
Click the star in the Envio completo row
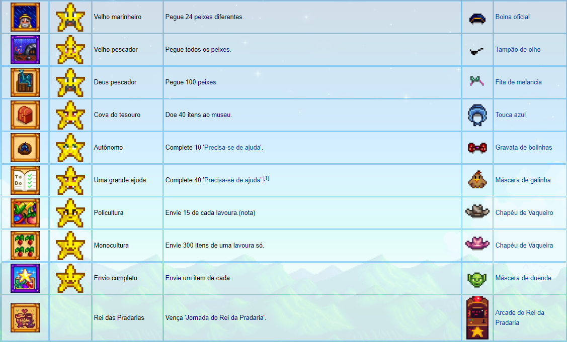pyautogui.click(x=70, y=278)
